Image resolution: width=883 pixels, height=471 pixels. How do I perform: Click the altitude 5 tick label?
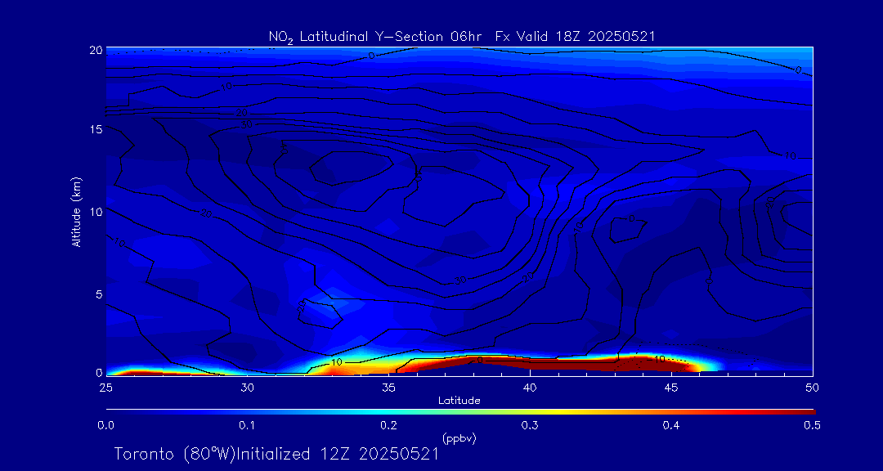click(98, 294)
